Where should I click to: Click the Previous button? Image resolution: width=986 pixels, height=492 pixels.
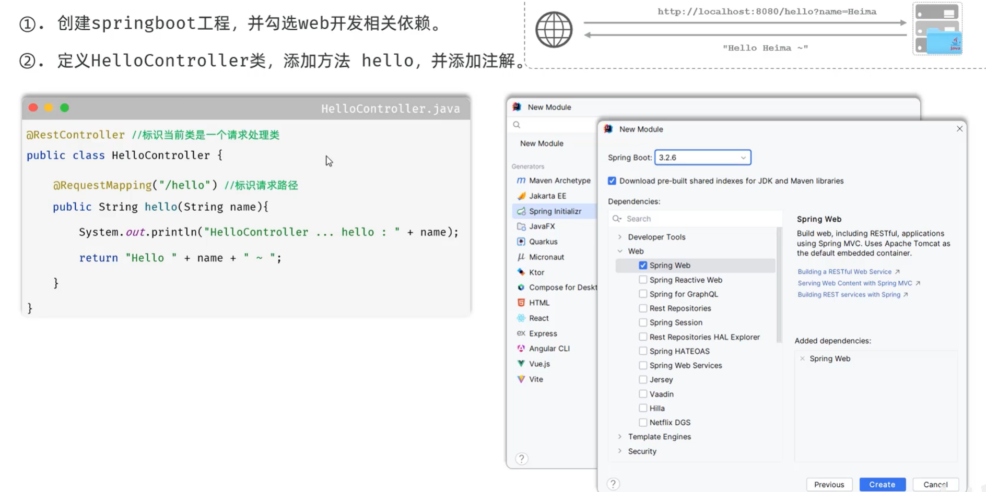coord(829,485)
